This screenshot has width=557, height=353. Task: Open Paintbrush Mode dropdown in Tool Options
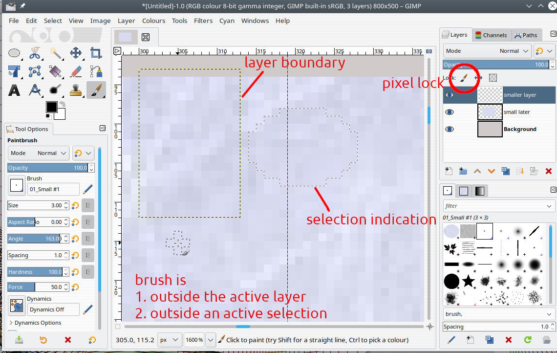pos(39,153)
